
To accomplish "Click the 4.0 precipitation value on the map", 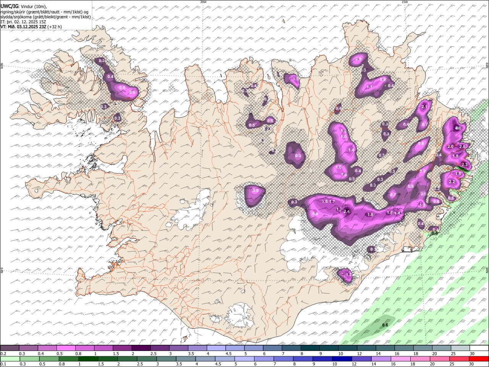I will pyautogui.click(x=458, y=128).
